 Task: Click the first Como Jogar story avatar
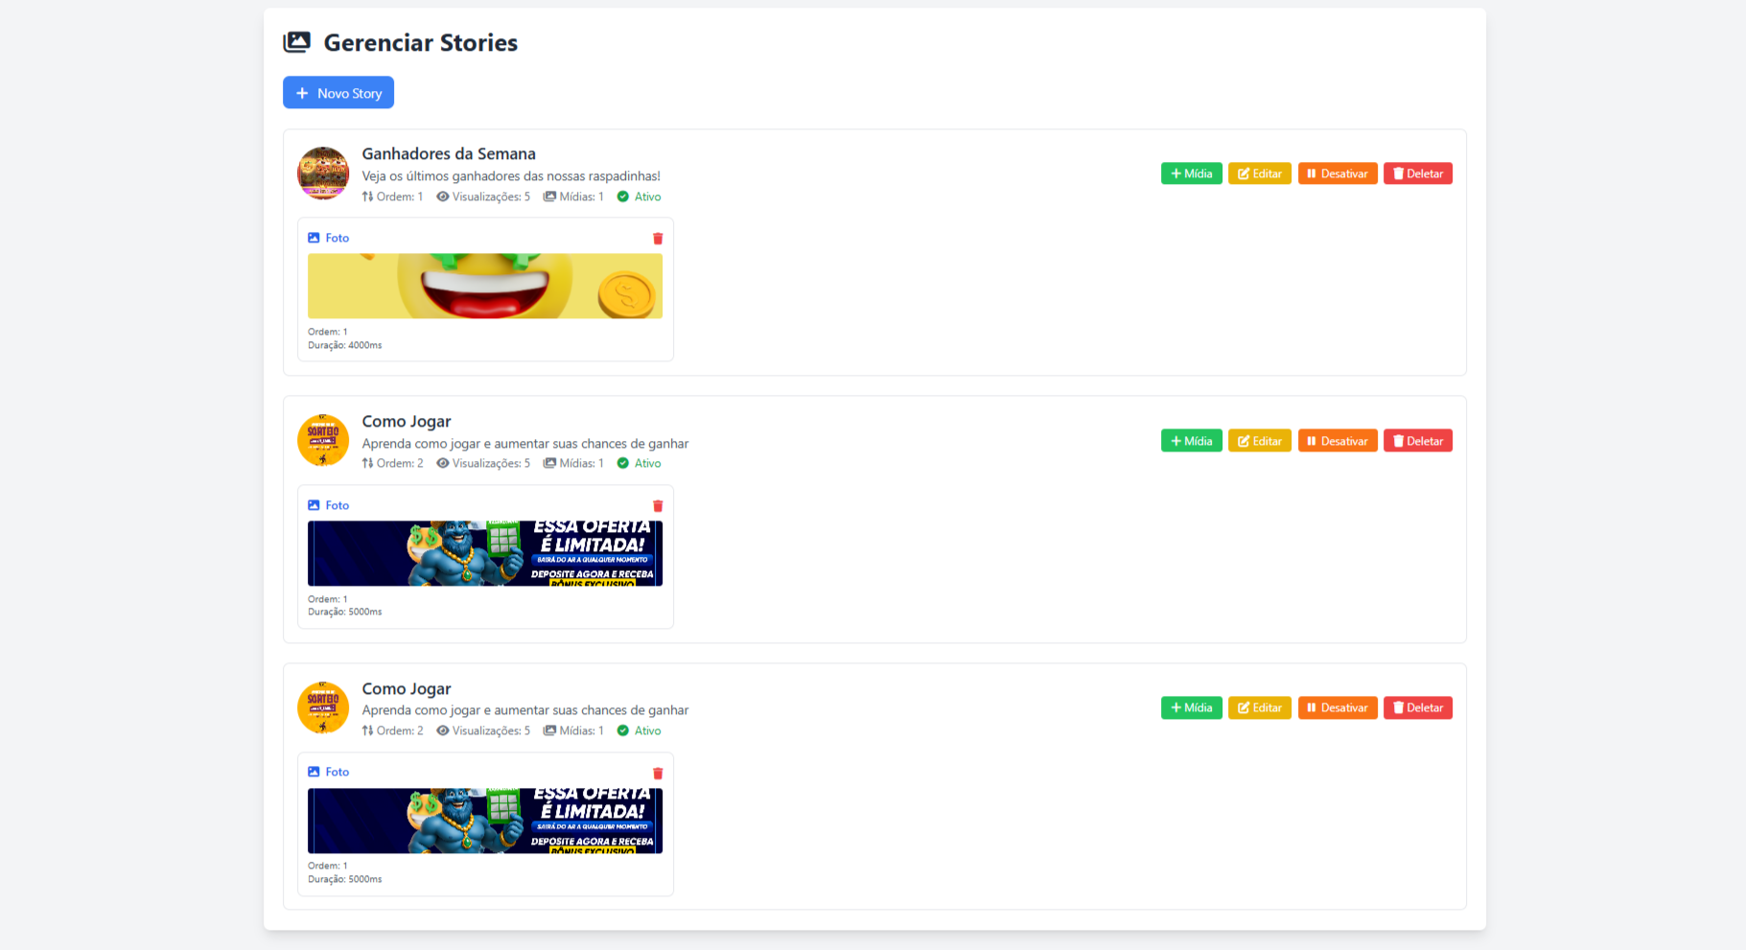coord(323,440)
